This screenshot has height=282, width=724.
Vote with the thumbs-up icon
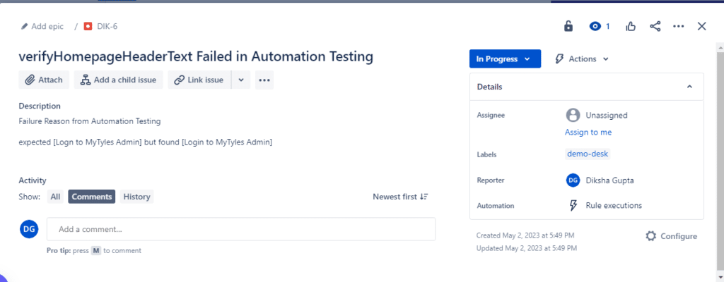coord(630,27)
